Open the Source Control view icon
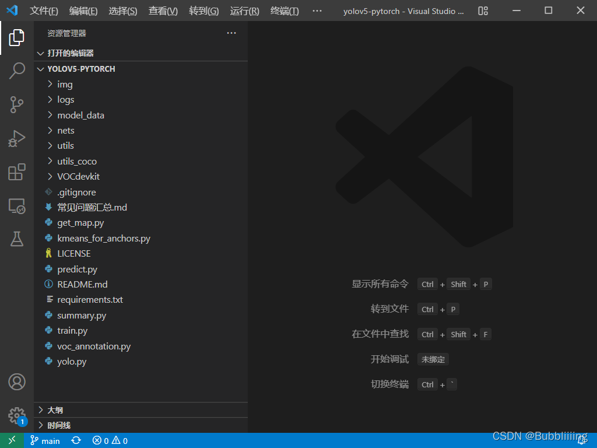This screenshot has width=597, height=448. coord(17,104)
